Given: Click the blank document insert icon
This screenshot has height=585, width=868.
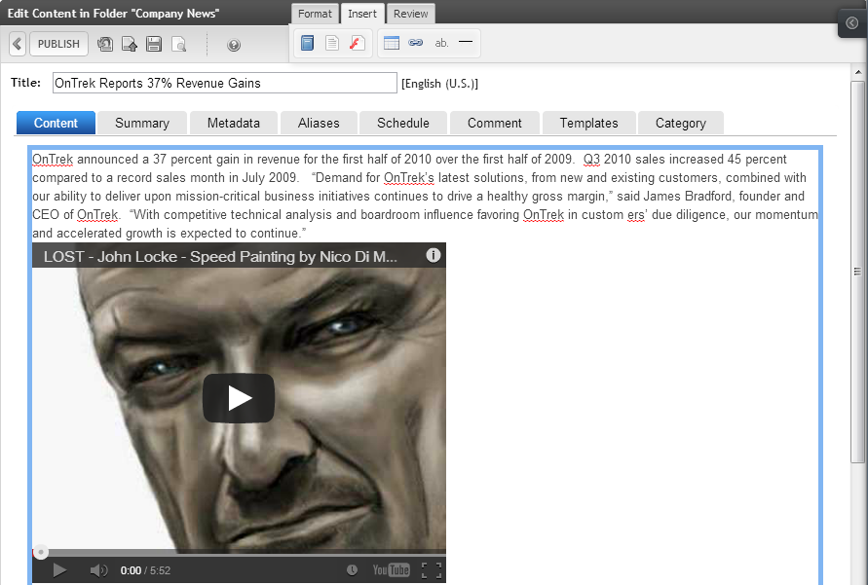Looking at the screenshot, I should click(x=332, y=43).
